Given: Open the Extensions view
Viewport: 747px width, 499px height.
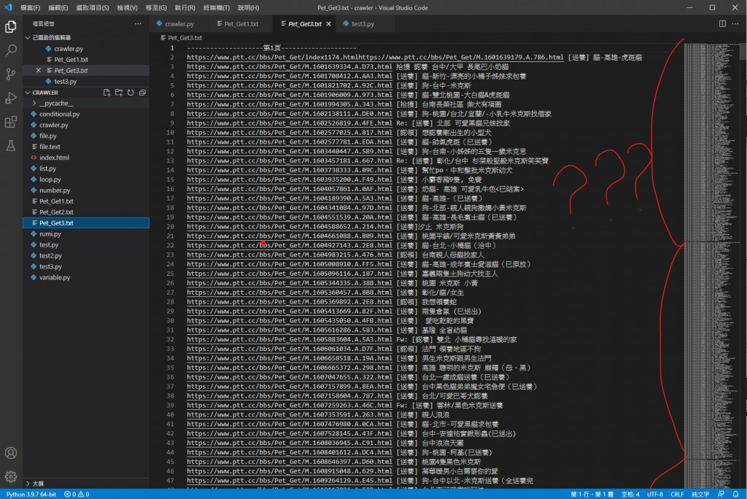Looking at the screenshot, I should pyautogui.click(x=10, y=122).
